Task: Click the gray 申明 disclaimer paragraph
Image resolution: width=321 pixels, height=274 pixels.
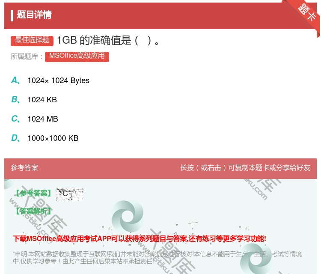Action: pos(157,257)
